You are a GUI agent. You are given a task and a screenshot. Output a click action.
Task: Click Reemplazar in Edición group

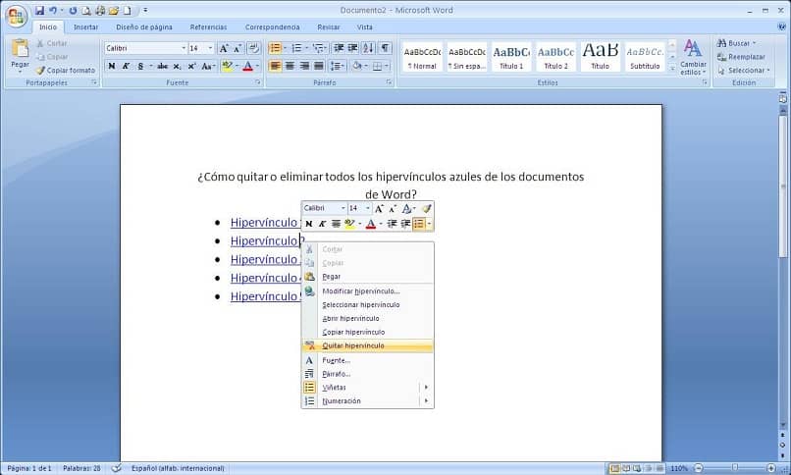point(741,57)
